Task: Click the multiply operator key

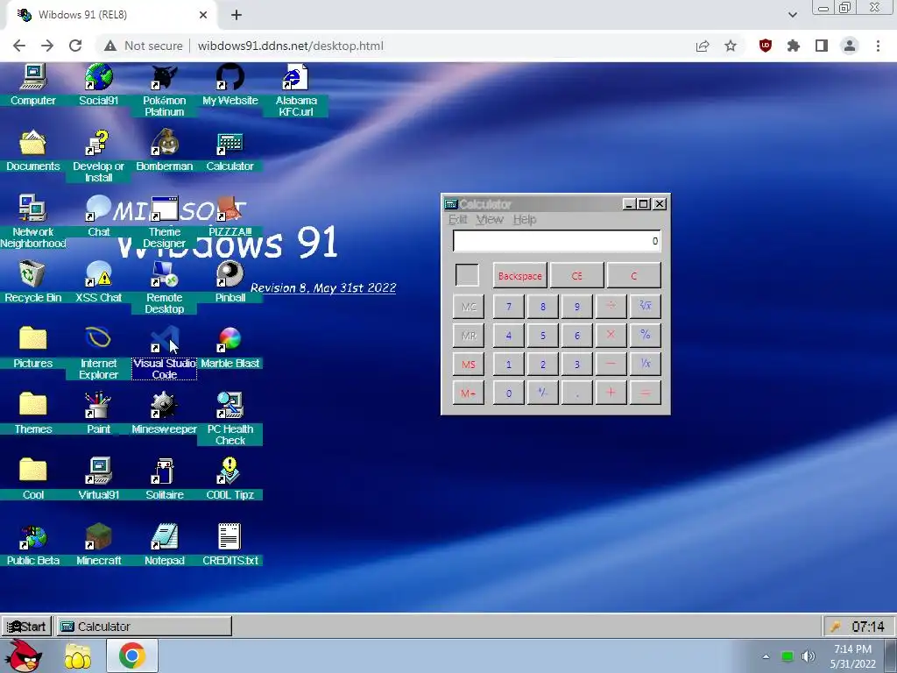Action: tap(611, 336)
